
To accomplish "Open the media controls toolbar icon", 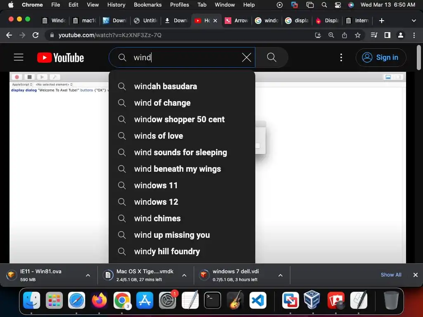I will click(374, 35).
